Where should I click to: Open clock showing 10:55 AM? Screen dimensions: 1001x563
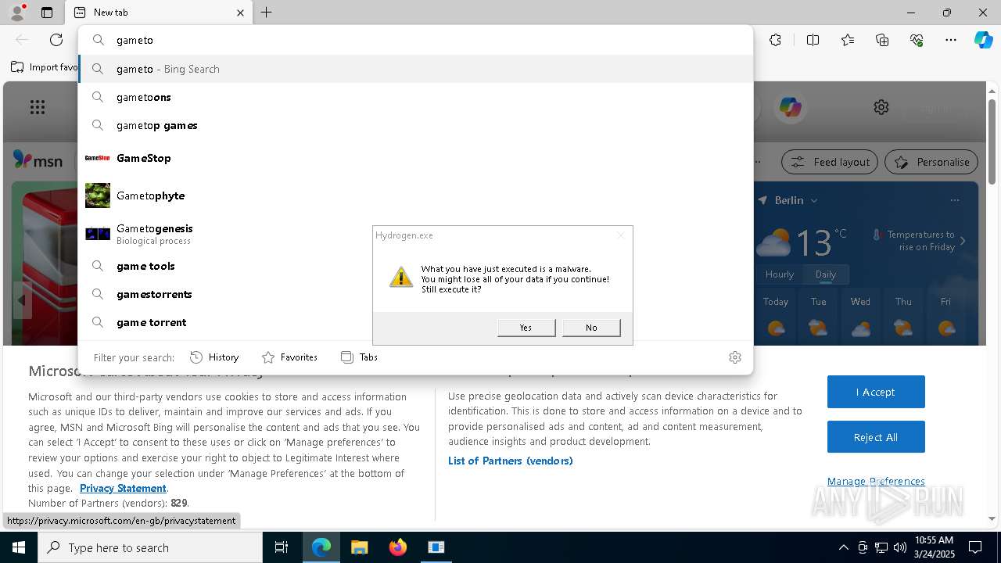[x=934, y=547]
